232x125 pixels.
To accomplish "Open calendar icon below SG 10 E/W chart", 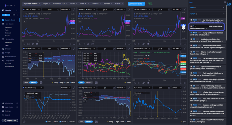I will pyautogui.click(x=41, y=83).
